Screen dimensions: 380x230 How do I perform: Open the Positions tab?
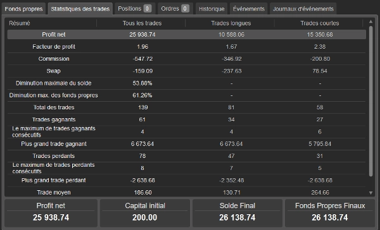[135, 9]
